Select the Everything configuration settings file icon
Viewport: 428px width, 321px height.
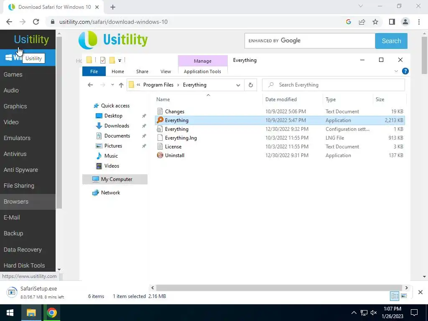pos(160,129)
